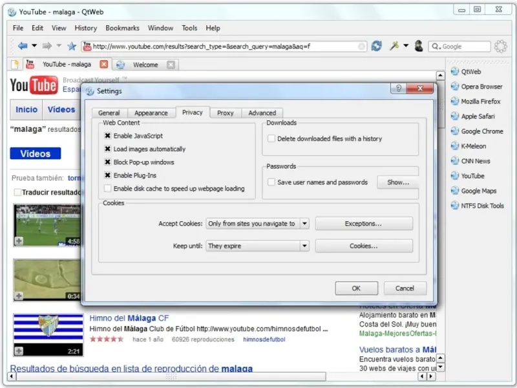Open Himno del Málaga CF video link
The image size is (517, 388).
coord(129,318)
